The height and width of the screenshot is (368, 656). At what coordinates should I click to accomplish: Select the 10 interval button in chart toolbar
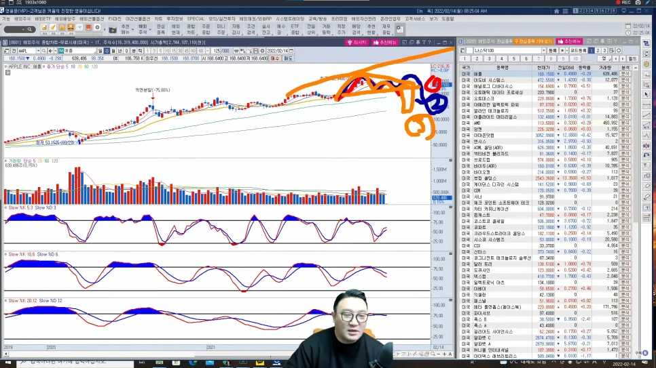[167, 51]
